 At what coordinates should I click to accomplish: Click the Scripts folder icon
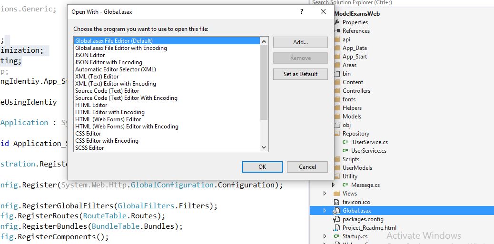pyautogui.click(x=337, y=159)
